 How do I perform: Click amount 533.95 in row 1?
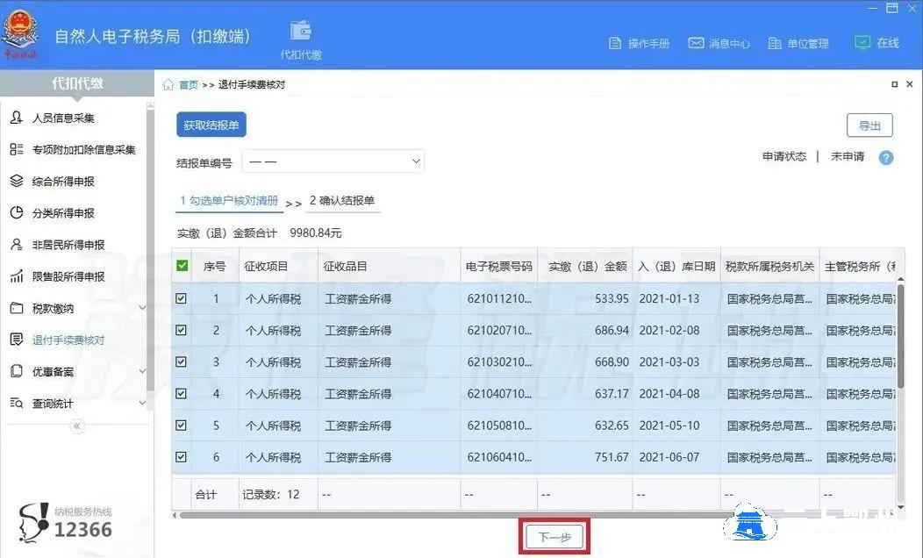(612, 298)
